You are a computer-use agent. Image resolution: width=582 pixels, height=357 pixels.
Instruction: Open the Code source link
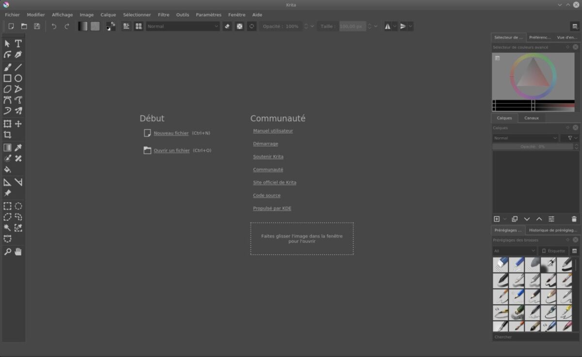pos(267,195)
